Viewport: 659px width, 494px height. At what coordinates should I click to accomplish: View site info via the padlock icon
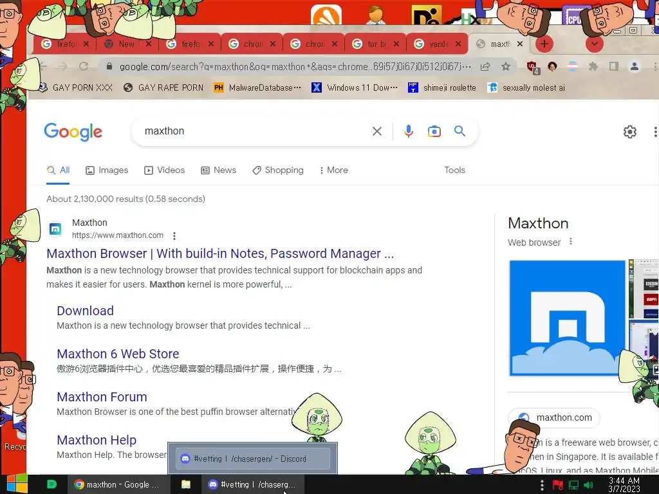pos(109,66)
